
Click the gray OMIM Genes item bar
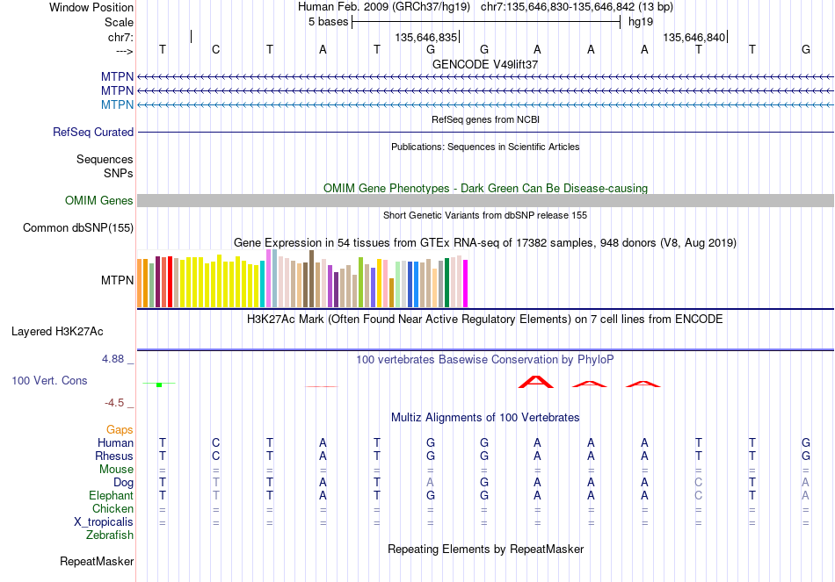tap(485, 200)
